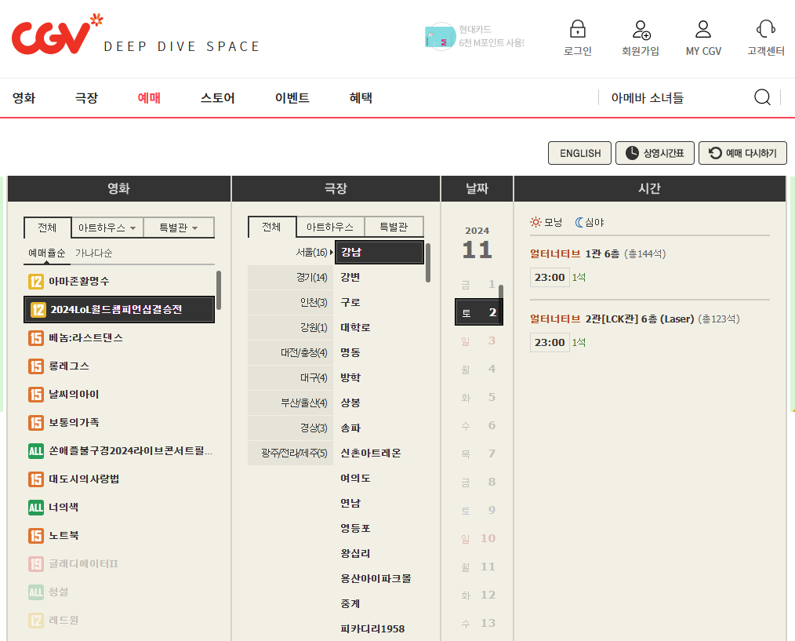Open the search magnifier icon
The image size is (795, 641).
pos(761,97)
